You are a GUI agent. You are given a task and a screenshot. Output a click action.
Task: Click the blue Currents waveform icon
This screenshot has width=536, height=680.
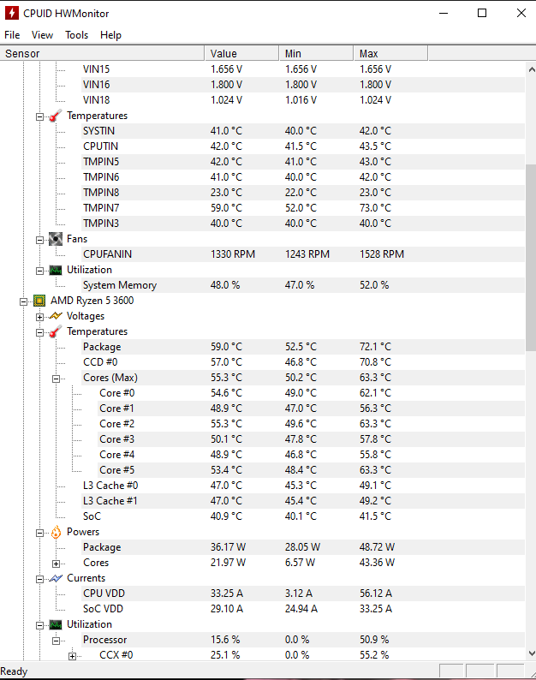56,578
